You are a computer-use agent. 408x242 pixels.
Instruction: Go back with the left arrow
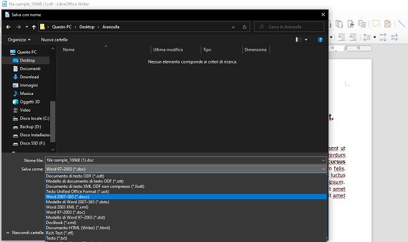(8, 27)
